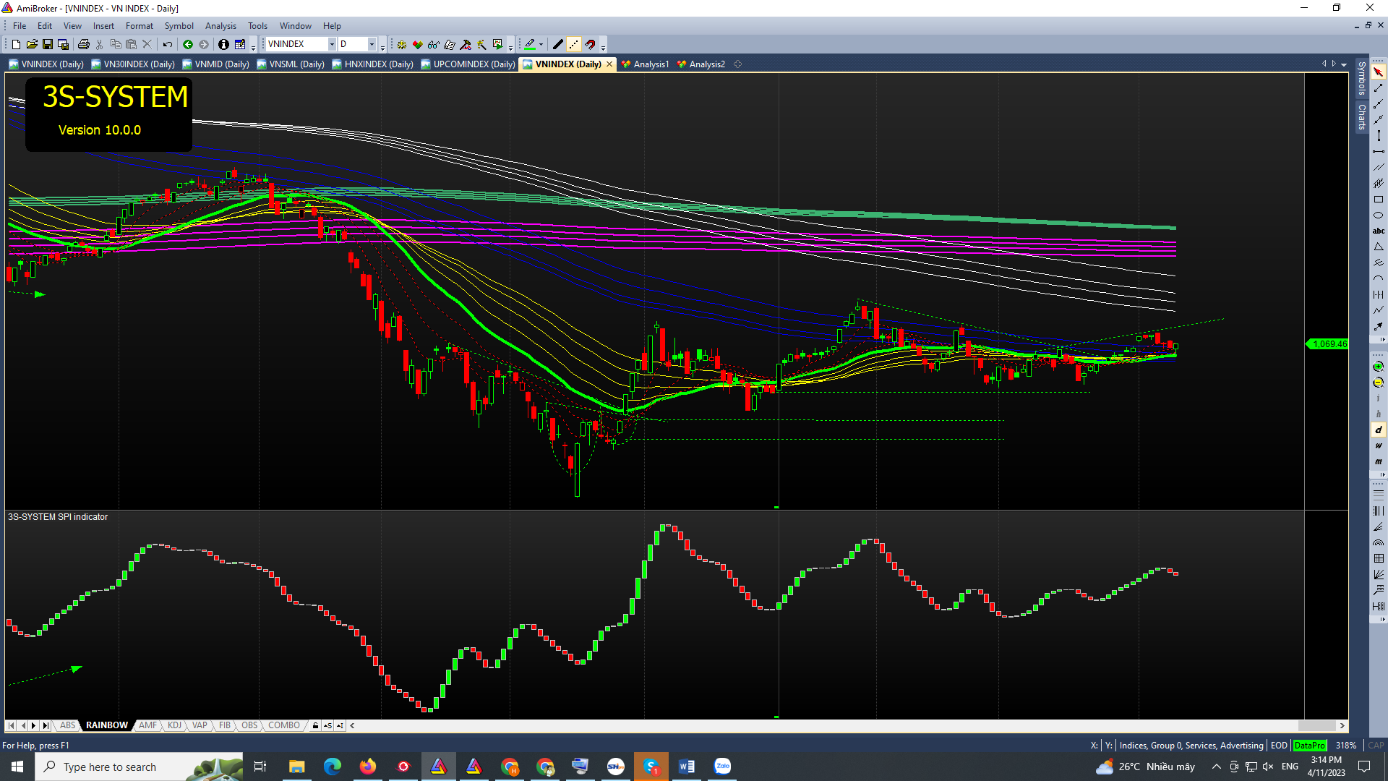The image size is (1388, 781).
Task: Select the abc text tool
Action: 1378,231
